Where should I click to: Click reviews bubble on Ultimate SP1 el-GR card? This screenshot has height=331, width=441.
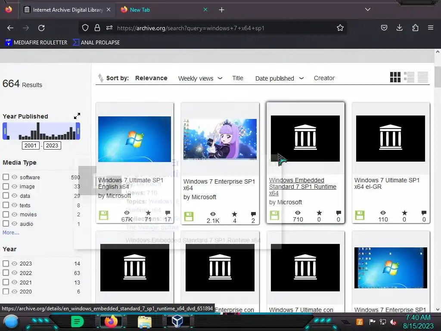424,213
